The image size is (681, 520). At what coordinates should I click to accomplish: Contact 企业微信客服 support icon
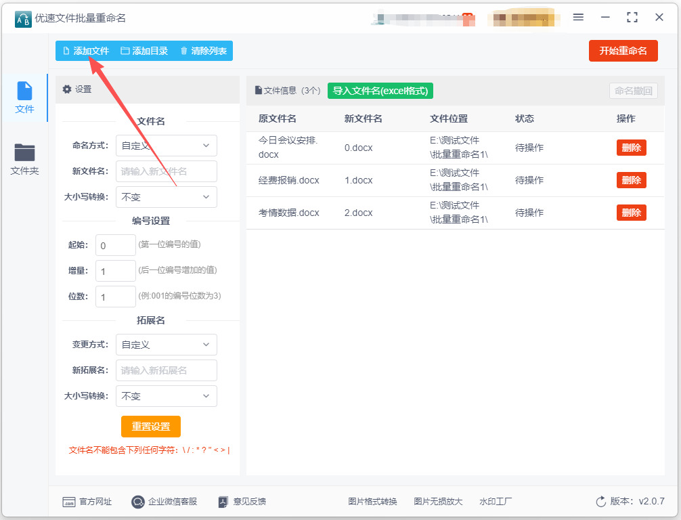[x=137, y=502]
